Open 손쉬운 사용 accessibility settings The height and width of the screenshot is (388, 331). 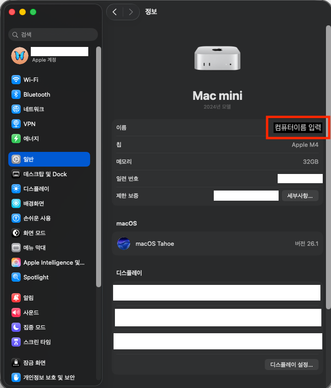coord(37,218)
